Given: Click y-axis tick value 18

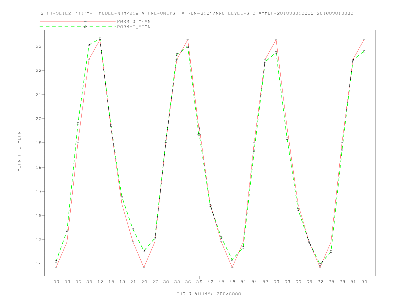Looking at the screenshot, I should pos(39,167).
